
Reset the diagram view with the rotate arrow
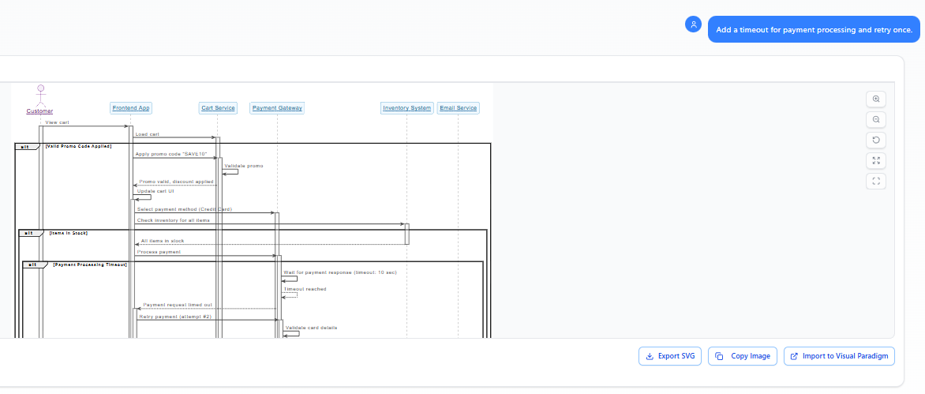point(875,141)
